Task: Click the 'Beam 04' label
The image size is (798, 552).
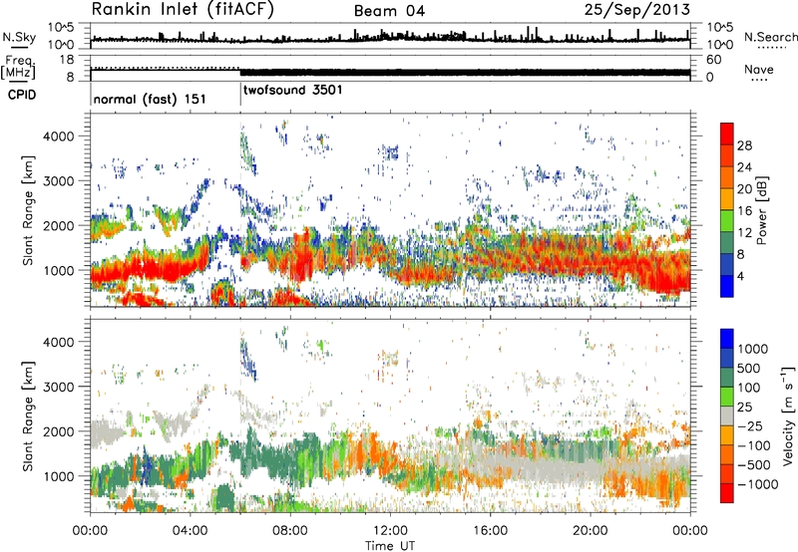Action: (x=390, y=11)
